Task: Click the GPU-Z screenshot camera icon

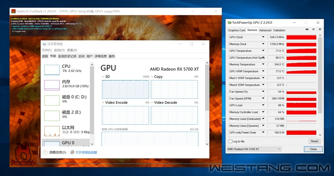Action: pyautogui.click(x=307, y=30)
